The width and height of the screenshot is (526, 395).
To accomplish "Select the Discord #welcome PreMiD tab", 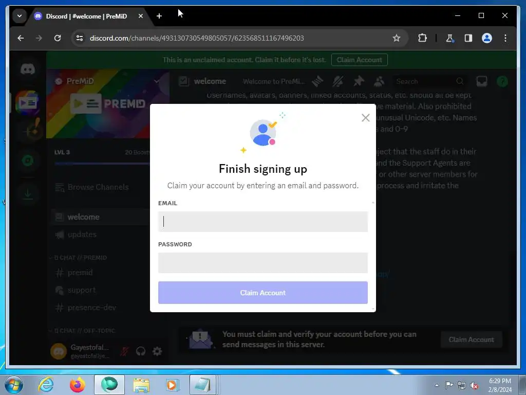I will tap(86, 16).
